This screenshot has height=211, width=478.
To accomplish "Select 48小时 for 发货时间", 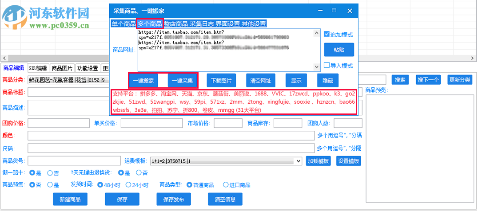I will [109, 185].
